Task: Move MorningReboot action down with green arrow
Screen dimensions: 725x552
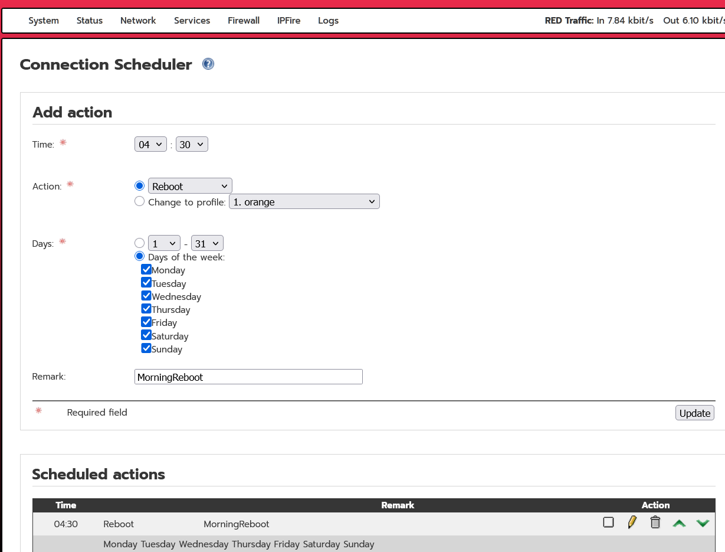Action: [x=703, y=523]
